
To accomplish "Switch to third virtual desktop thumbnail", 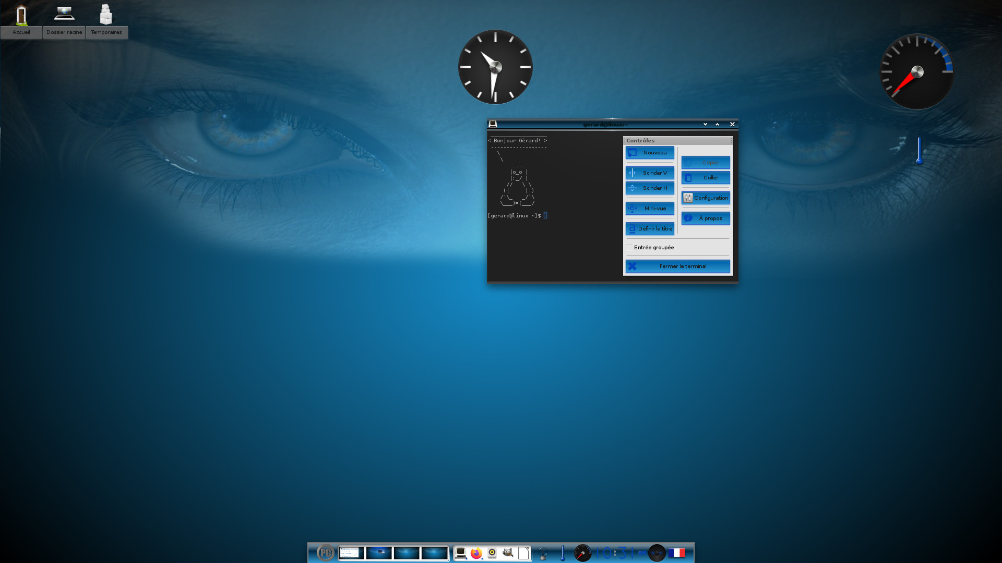I will [x=407, y=553].
